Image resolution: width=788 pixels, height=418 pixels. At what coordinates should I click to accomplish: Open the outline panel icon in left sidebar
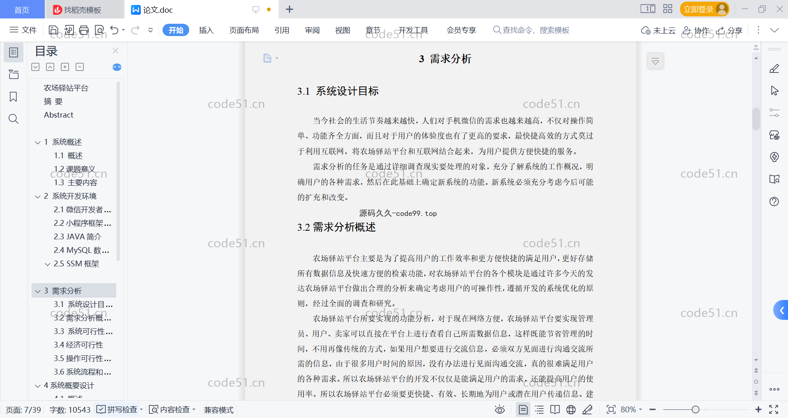pyautogui.click(x=14, y=52)
